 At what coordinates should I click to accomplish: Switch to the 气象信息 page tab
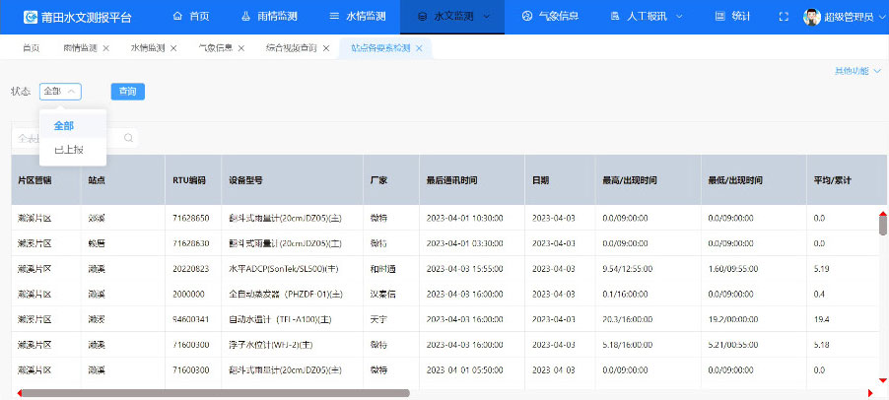coord(216,48)
